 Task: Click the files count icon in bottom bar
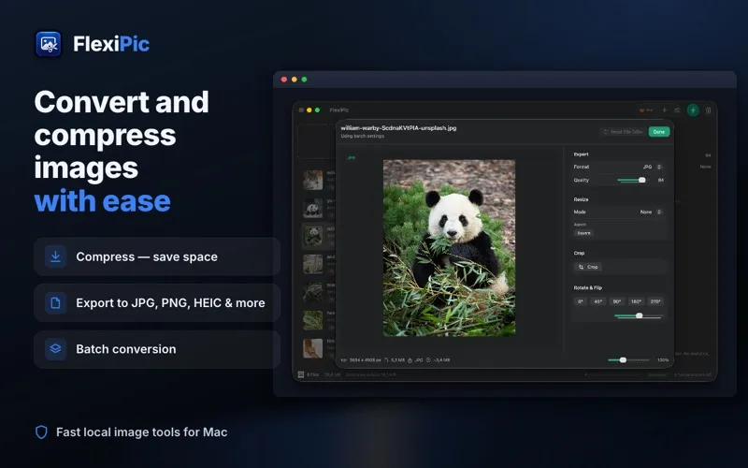click(301, 375)
